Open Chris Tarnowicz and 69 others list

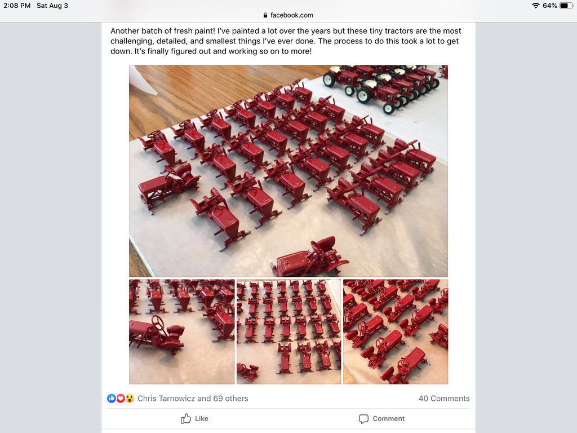(193, 399)
